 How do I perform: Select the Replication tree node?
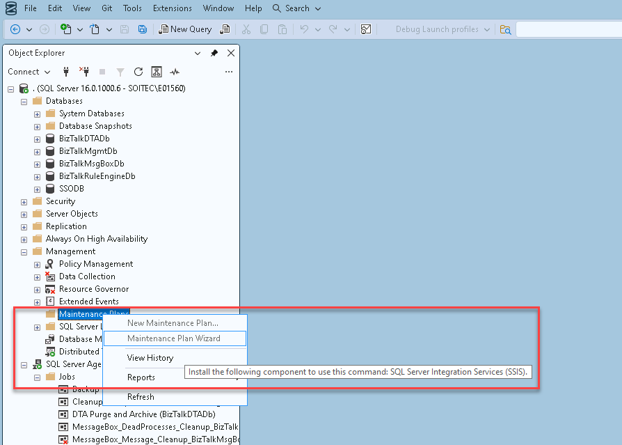[x=66, y=226]
